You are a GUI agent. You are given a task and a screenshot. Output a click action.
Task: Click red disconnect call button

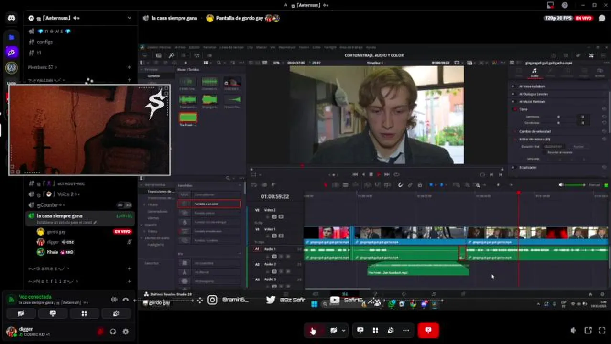[428, 330]
